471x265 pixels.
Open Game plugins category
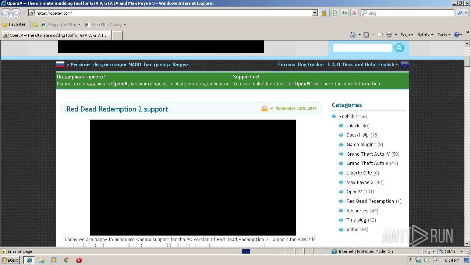[361, 144]
